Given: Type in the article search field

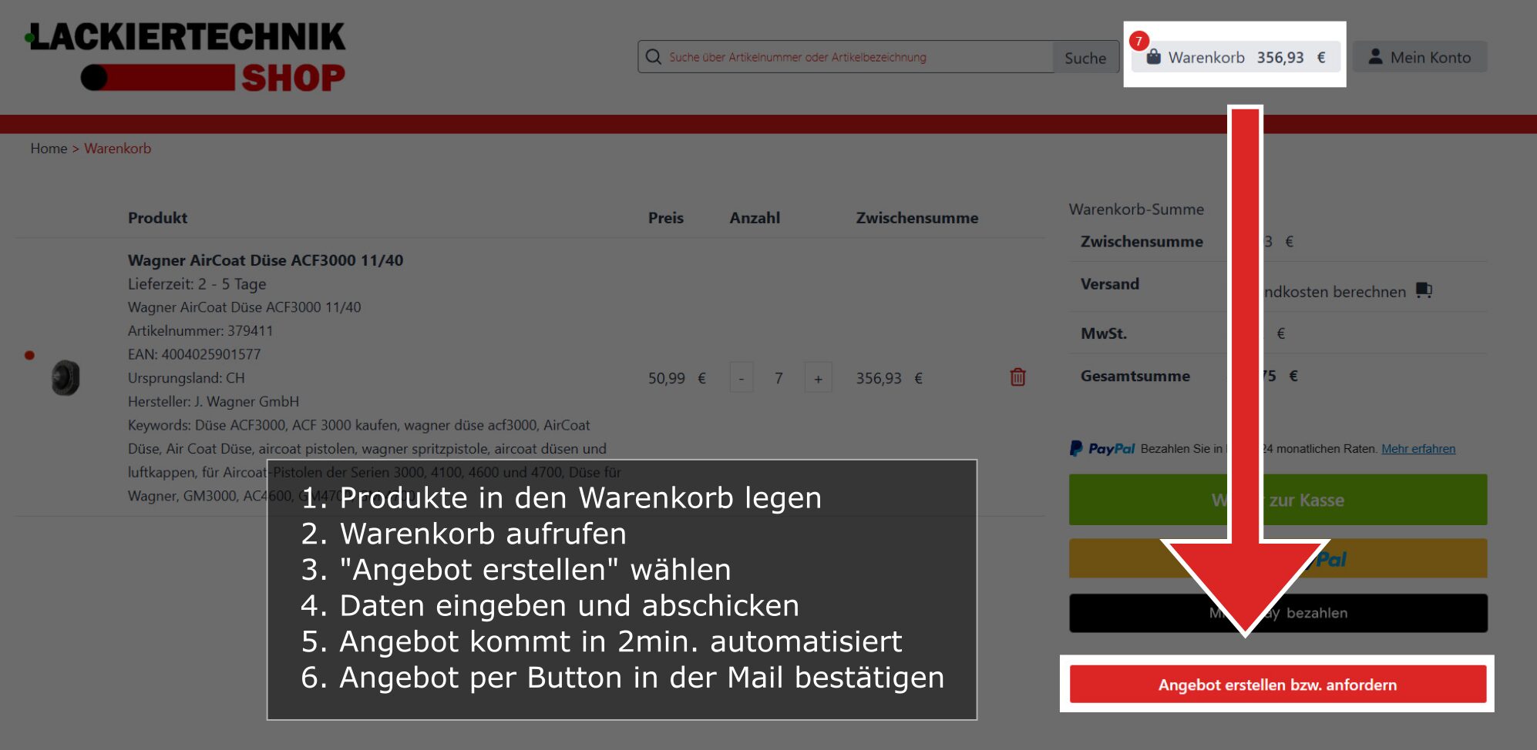Looking at the screenshot, I should point(856,57).
